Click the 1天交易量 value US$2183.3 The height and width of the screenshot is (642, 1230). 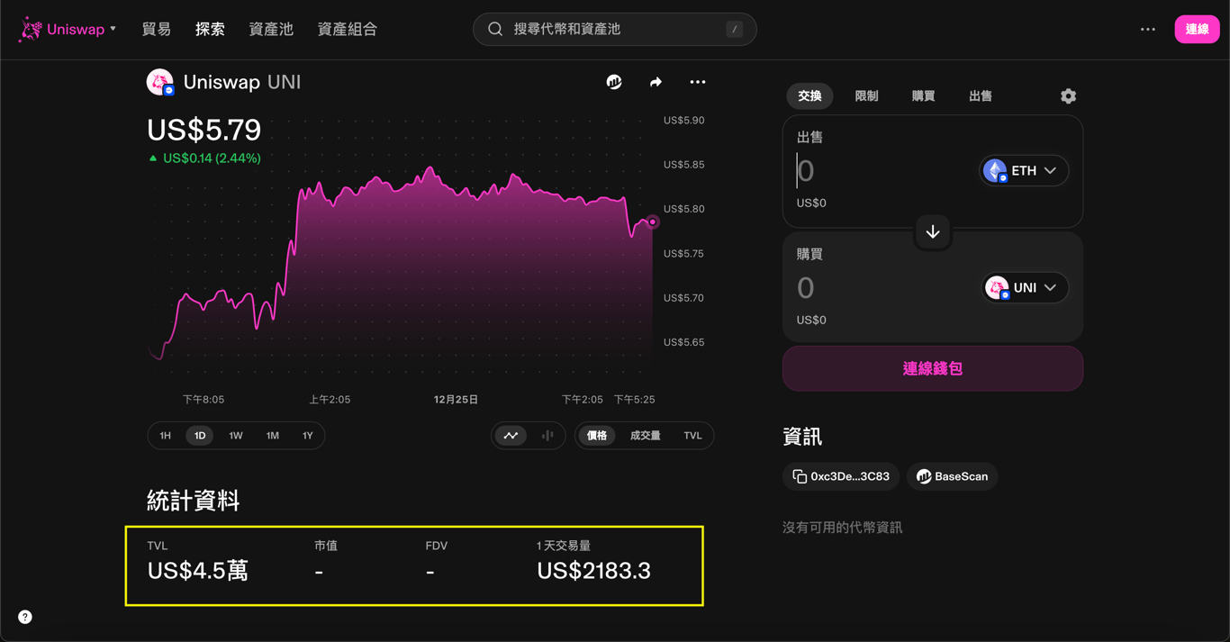[x=593, y=571]
